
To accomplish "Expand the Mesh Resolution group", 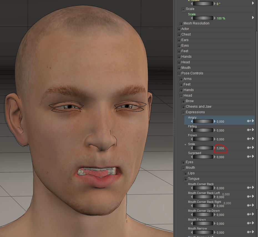I will [181, 24].
